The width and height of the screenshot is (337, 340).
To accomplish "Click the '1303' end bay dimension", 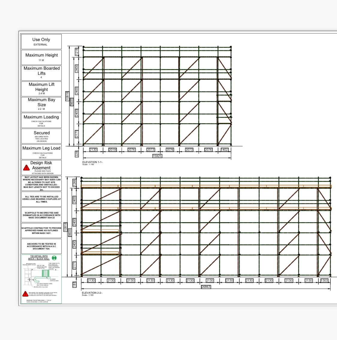I will click(324, 280).
